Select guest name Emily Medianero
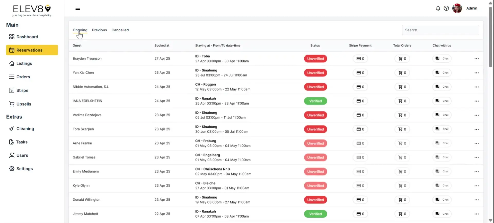The width and height of the screenshot is (494, 223). click(x=86, y=171)
